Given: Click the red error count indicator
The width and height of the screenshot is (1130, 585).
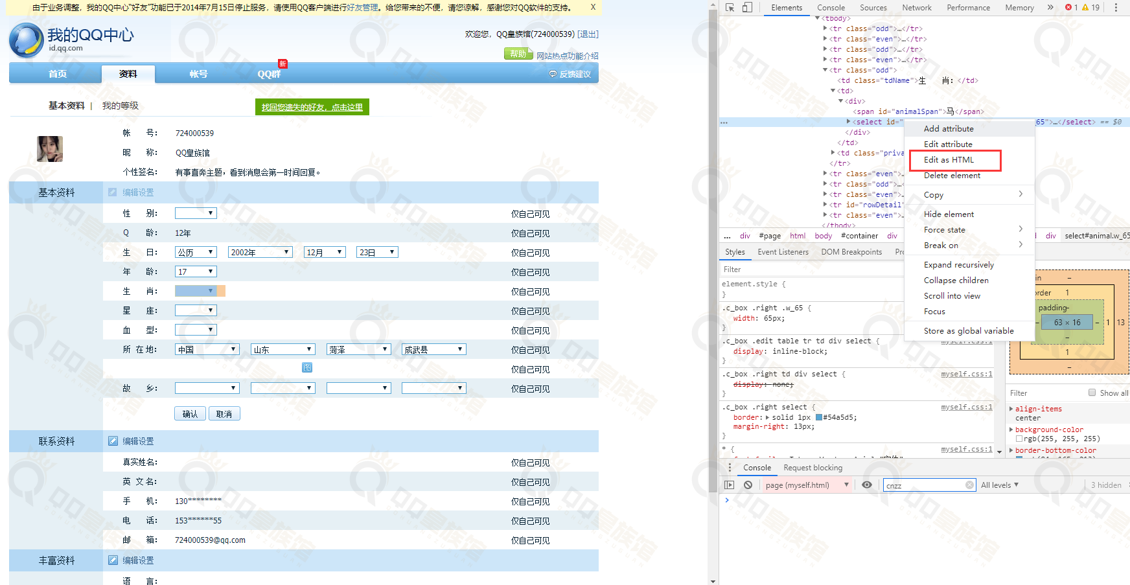Looking at the screenshot, I should (x=1072, y=8).
